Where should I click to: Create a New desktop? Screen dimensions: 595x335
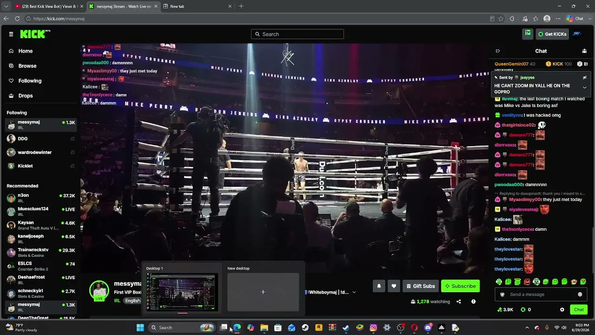[x=263, y=292]
